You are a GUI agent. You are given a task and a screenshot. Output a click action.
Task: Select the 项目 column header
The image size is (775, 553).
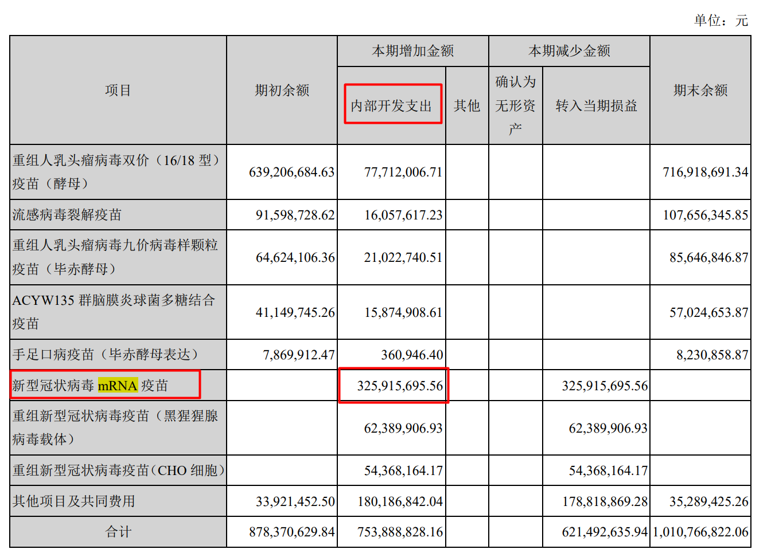[118, 90]
